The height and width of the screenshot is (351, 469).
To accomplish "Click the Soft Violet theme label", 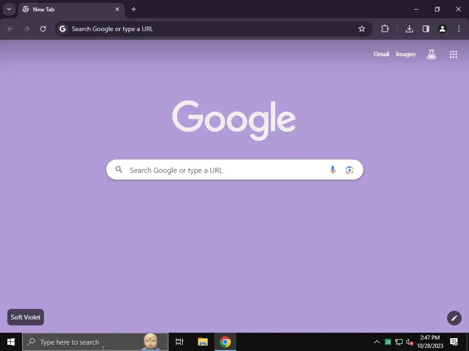I will (26, 317).
